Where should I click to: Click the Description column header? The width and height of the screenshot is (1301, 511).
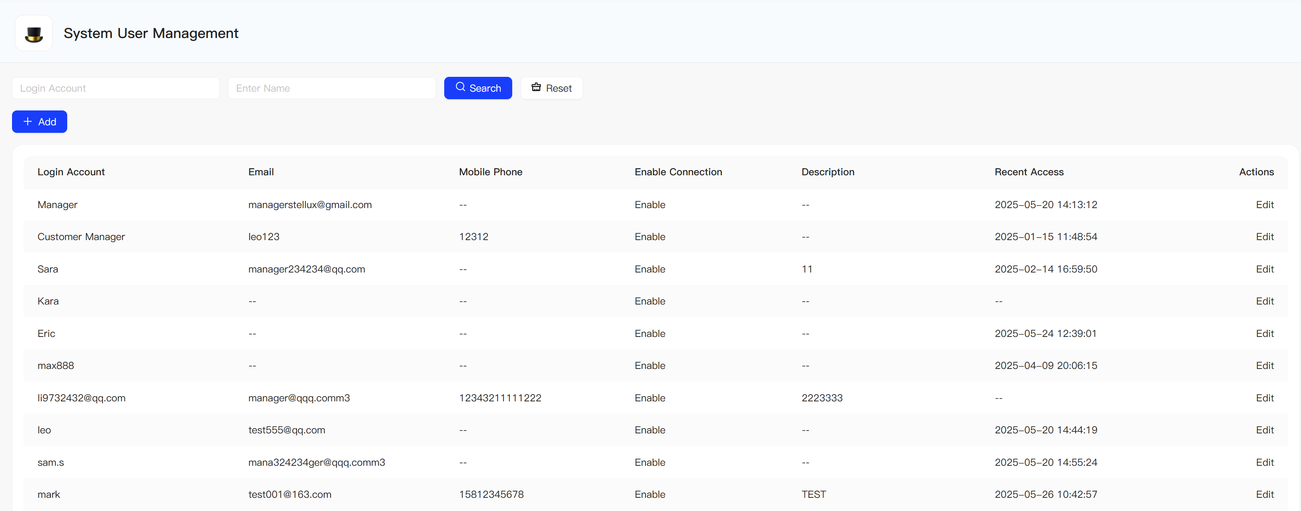[x=828, y=172]
